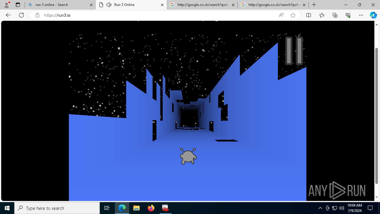Viewport: 380px width, 214px height.
Task: Open a new browser tab
Action: pos(314,5)
